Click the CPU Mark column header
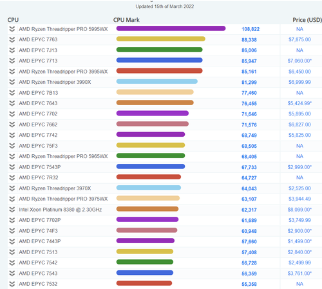Screen dimensions: 322x289 coord(126,20)
